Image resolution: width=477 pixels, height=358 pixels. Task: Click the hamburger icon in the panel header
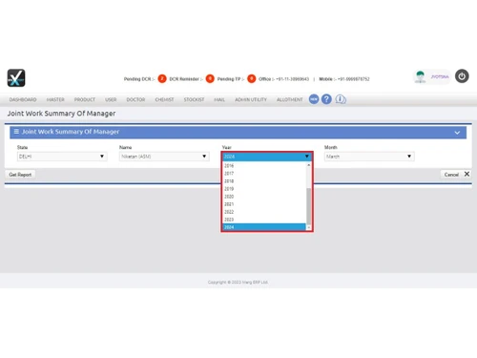pyautogui.click(x=16, y=132)
